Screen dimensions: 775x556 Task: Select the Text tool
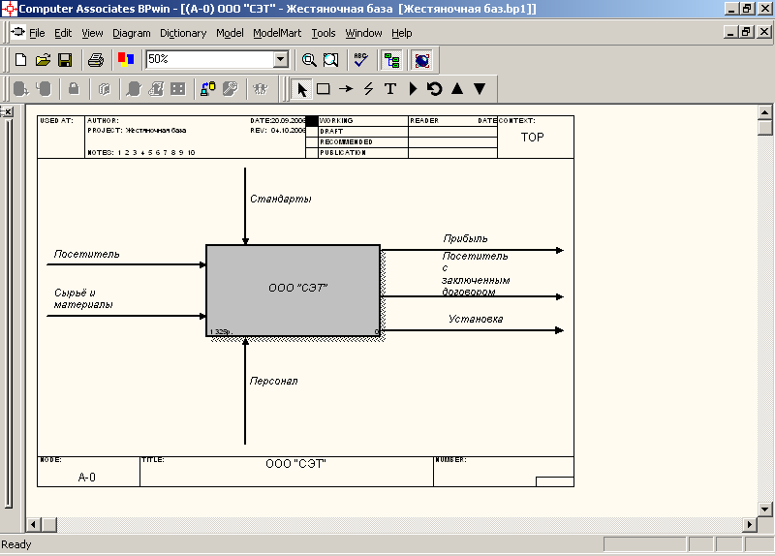pos(390,89)
